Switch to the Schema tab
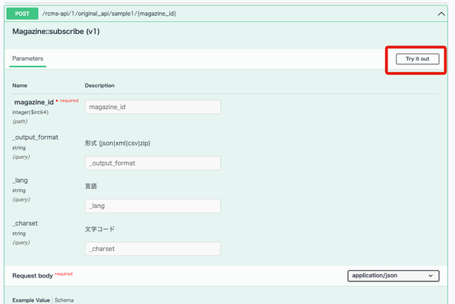Image resolution: width=455 pixels, height=304 pixels. tap(64, 300)
